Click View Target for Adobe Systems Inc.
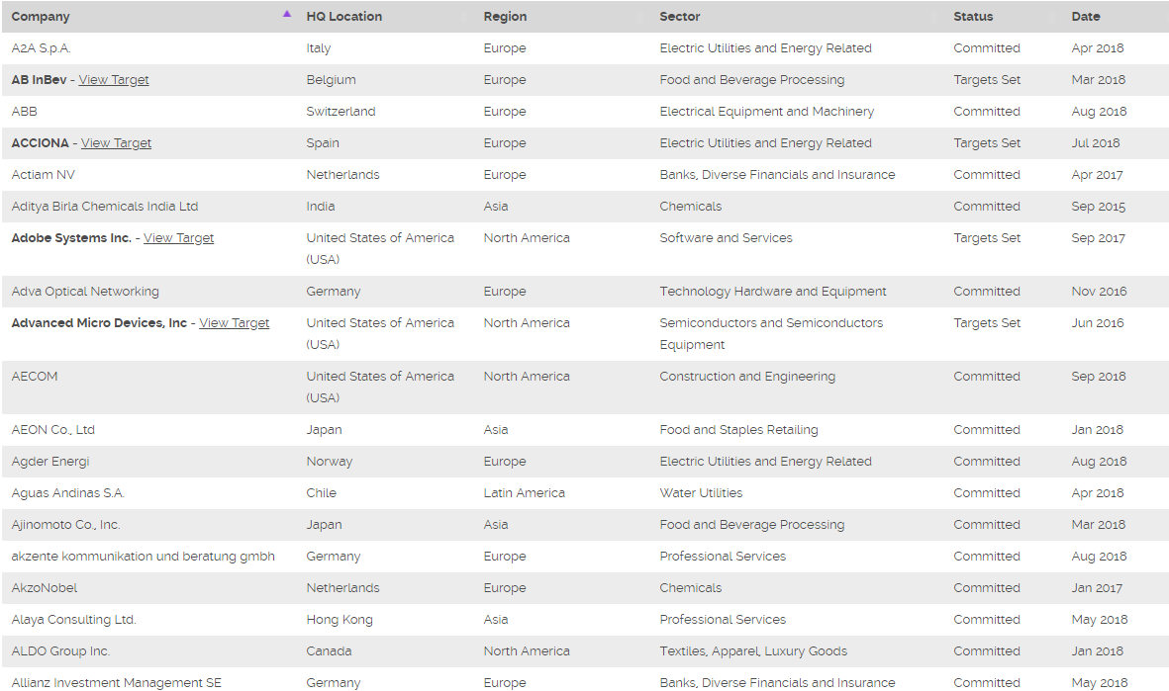 [178, 238]
